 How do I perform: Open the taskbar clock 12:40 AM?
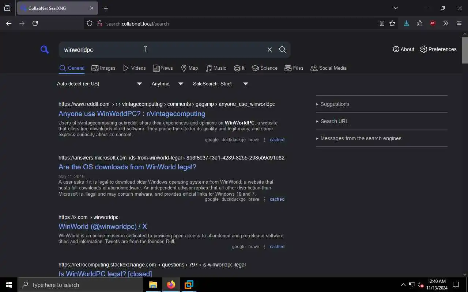pos(437,285)
